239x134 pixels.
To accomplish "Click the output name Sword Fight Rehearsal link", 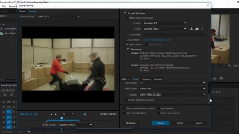I will (x=157, y=40).
